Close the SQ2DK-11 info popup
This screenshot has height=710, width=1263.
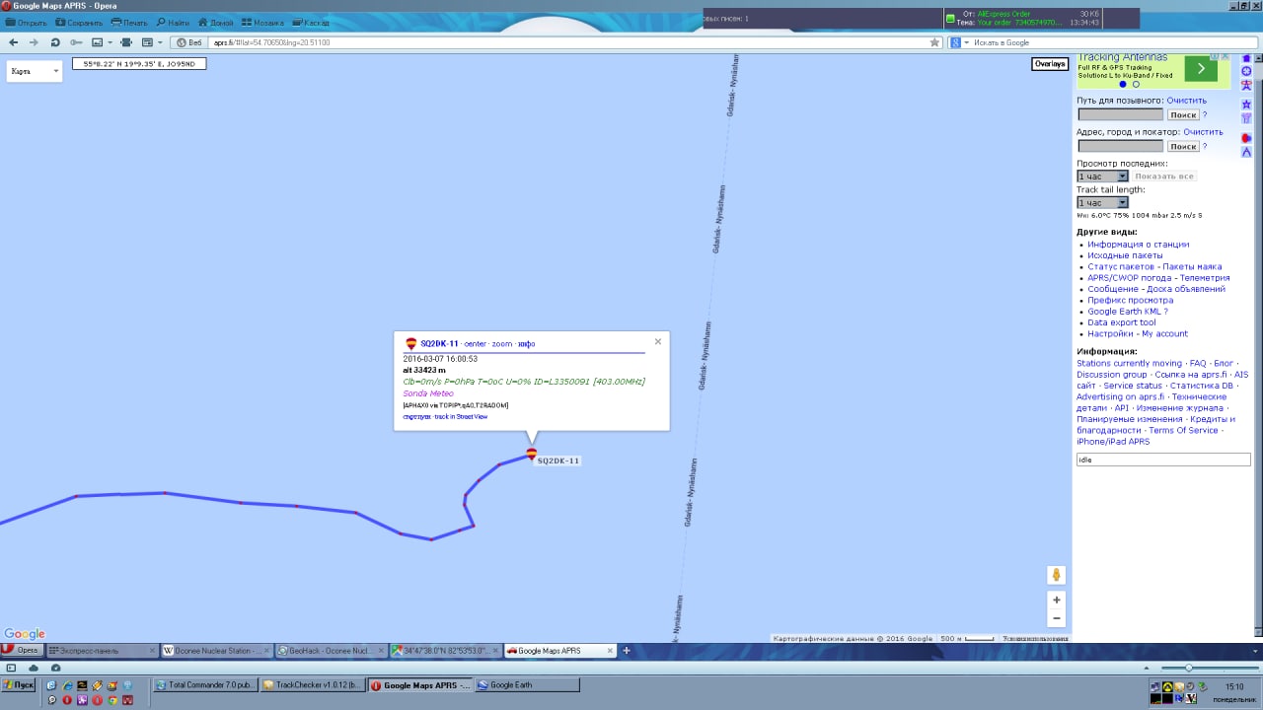pos(658,342)
